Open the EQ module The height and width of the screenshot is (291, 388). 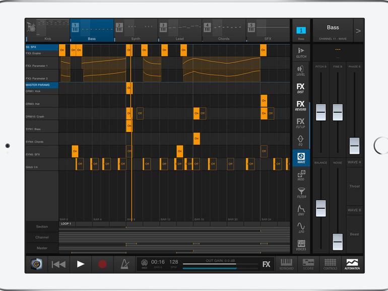tap(301, 140)
